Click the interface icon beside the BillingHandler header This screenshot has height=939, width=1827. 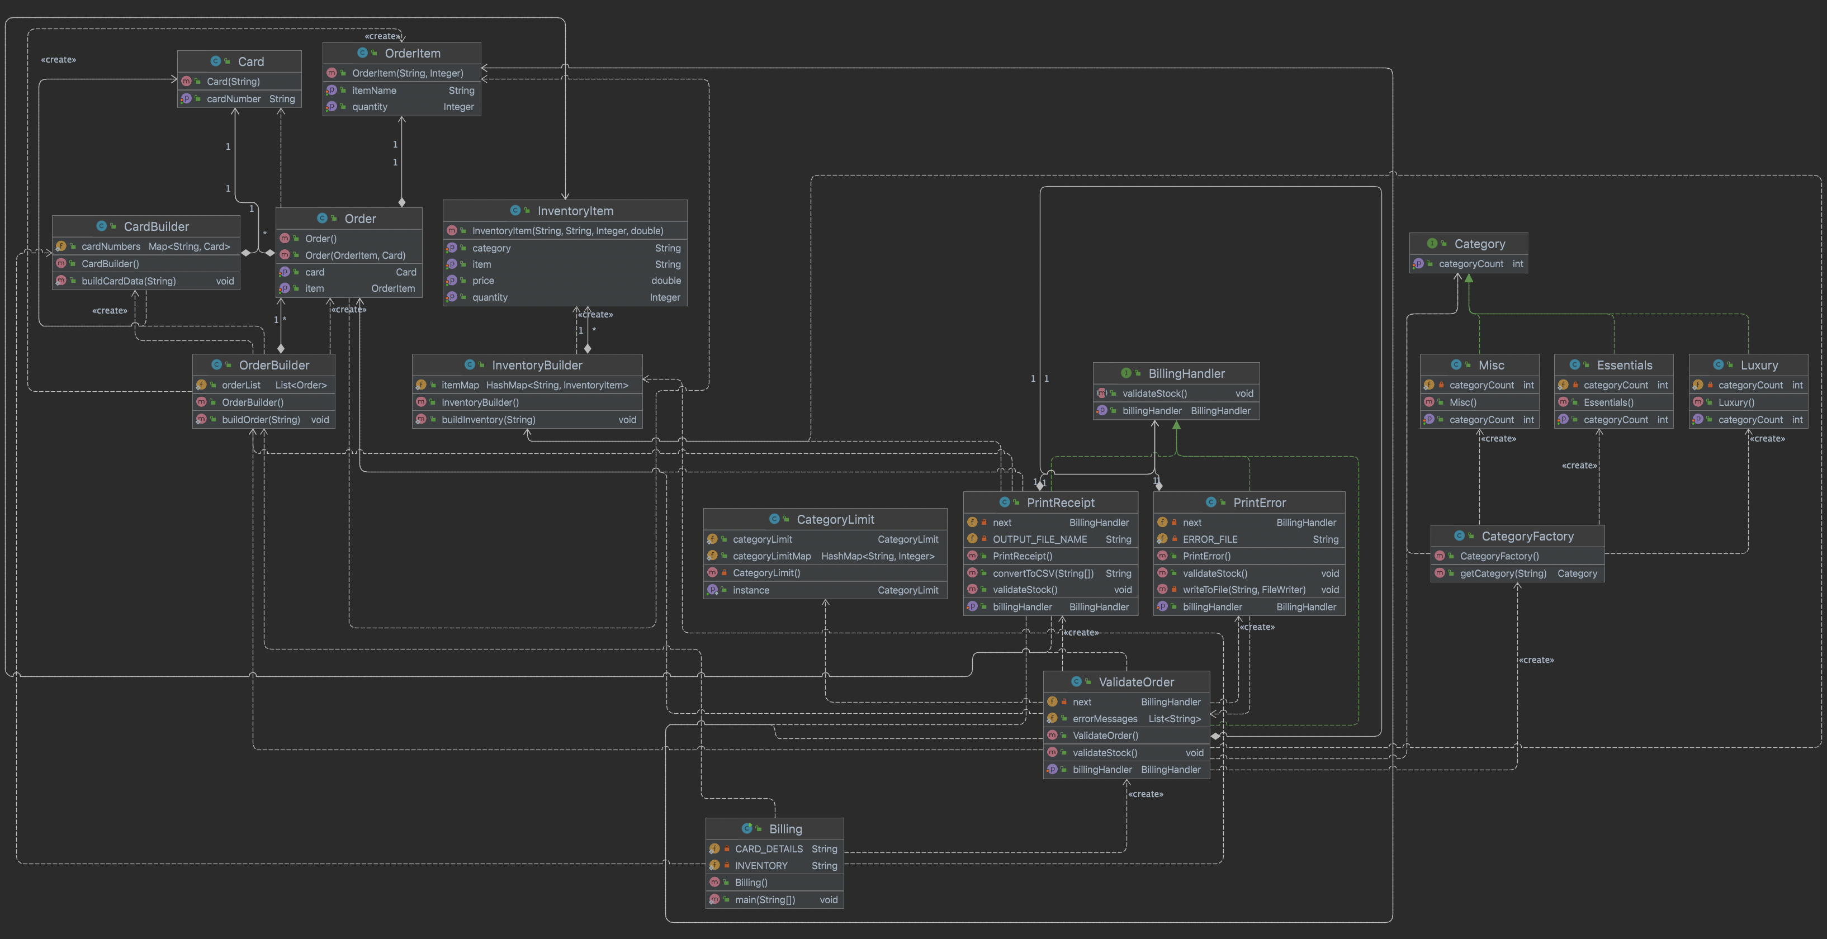[1125, 373]
